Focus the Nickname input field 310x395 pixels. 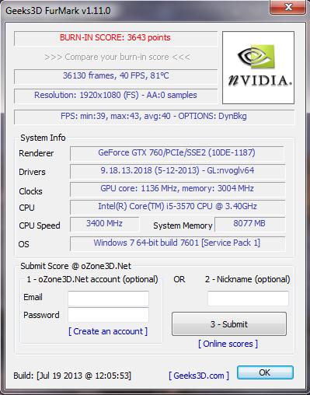point(248,299)
